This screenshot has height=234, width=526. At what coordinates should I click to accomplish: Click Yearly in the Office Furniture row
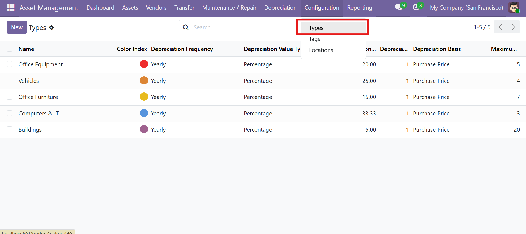[158, 97]
